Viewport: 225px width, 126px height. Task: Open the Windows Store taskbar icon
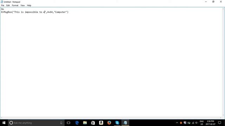pos(93,123)
